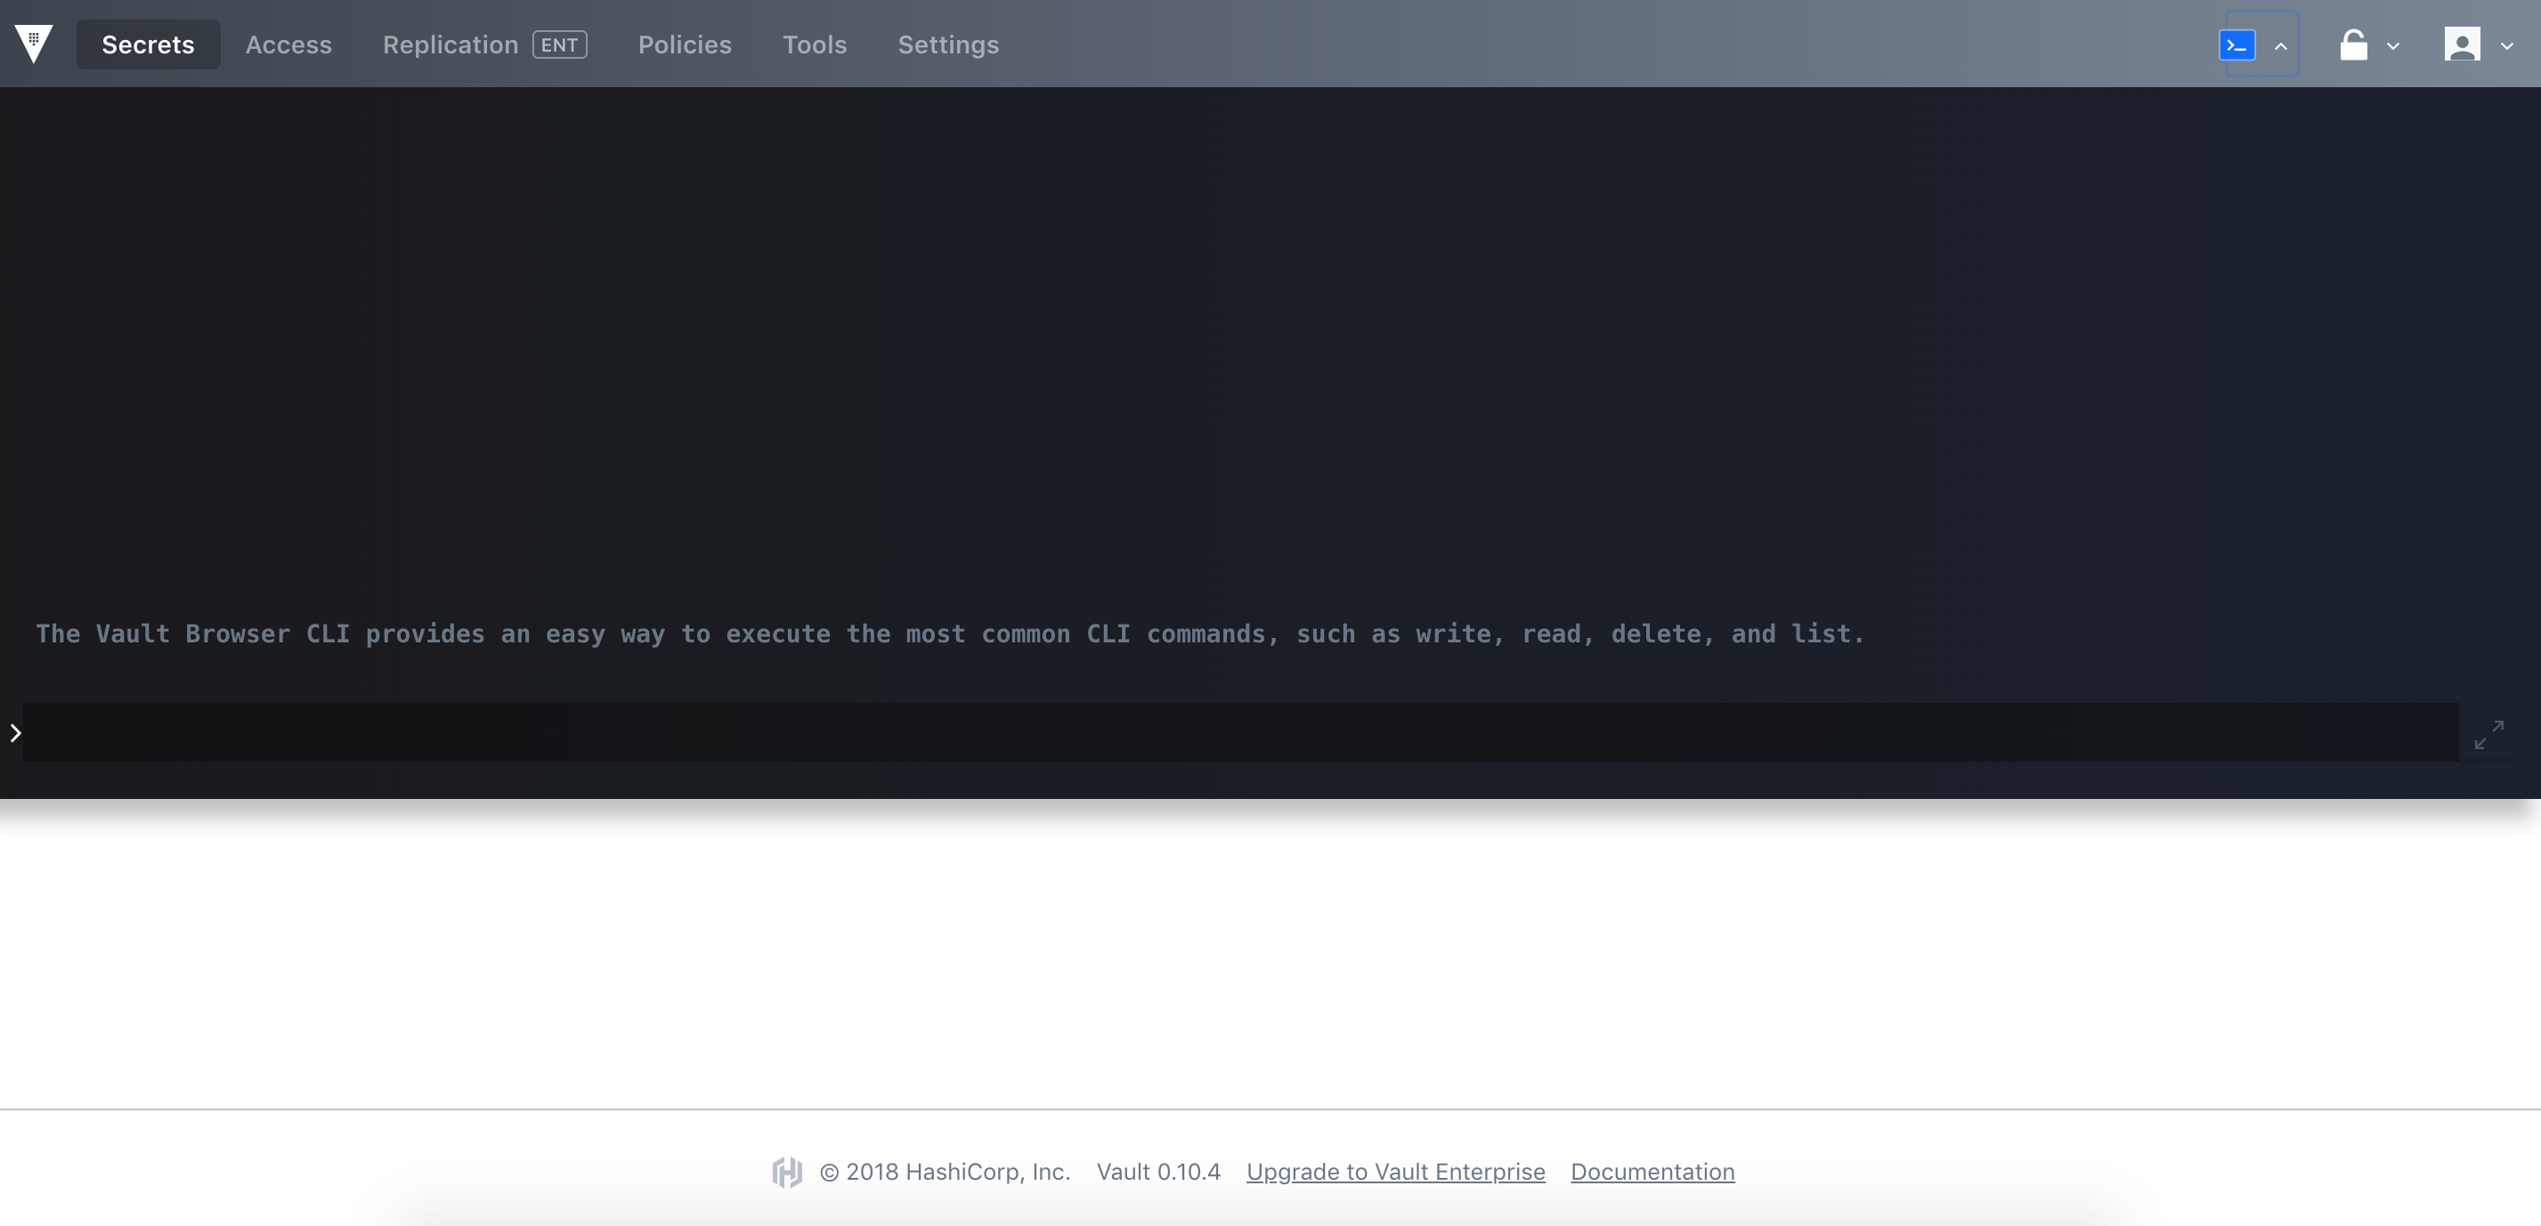Toggle the console terminal icon
The width and height of the screenshot is (2541, 1226).
(2237, 44)
